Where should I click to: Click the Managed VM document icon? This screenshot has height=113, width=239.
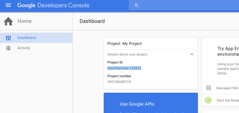pos(209,88)
